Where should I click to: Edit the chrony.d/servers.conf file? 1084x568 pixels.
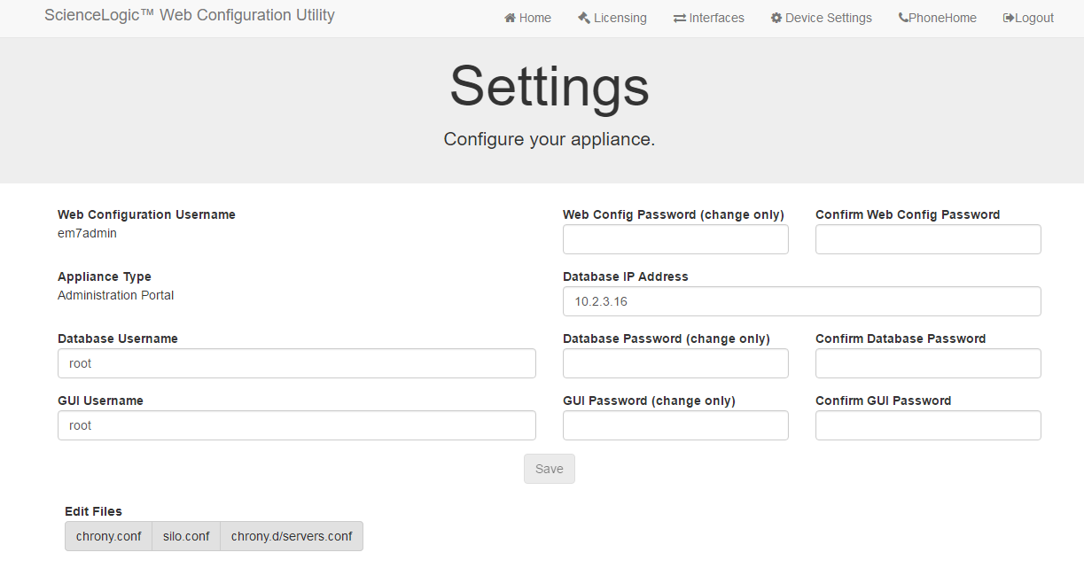point(291,536)
